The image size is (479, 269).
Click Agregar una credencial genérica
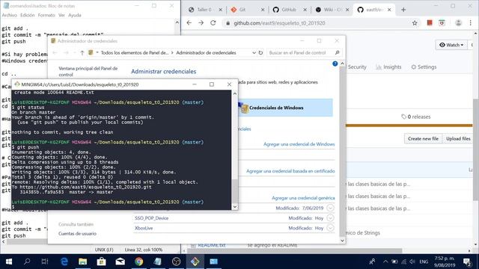pyautogui.click(x=303, y=198)
